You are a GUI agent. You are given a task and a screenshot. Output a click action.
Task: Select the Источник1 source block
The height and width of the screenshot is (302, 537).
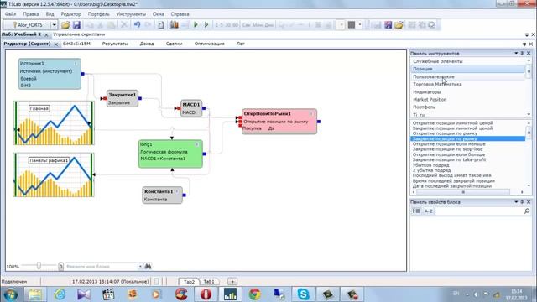[x=50, y=74]
